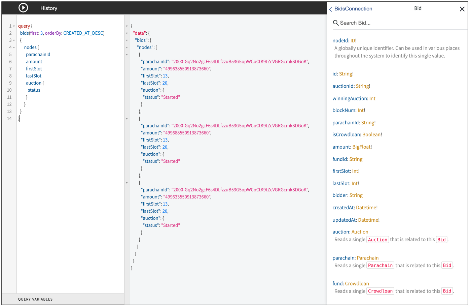This screenshot has width=471, height=308.
Task: Open the blockNum field documentation
Action: pos(344,110)
